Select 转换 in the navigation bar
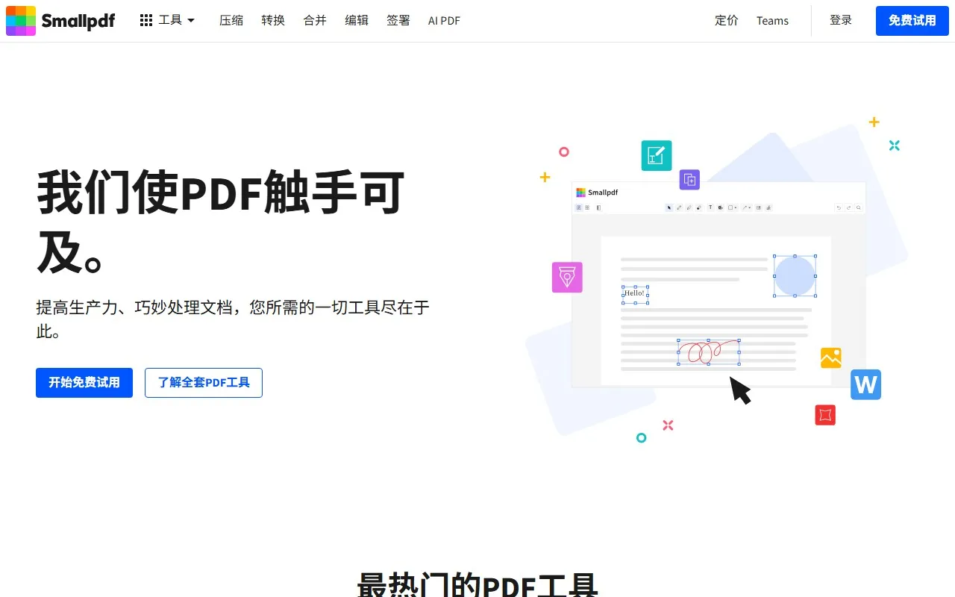This screenshot has width=955, height=597. (272, 20)
